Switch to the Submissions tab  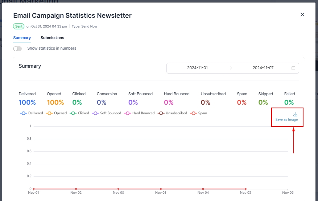click(52, 38)
